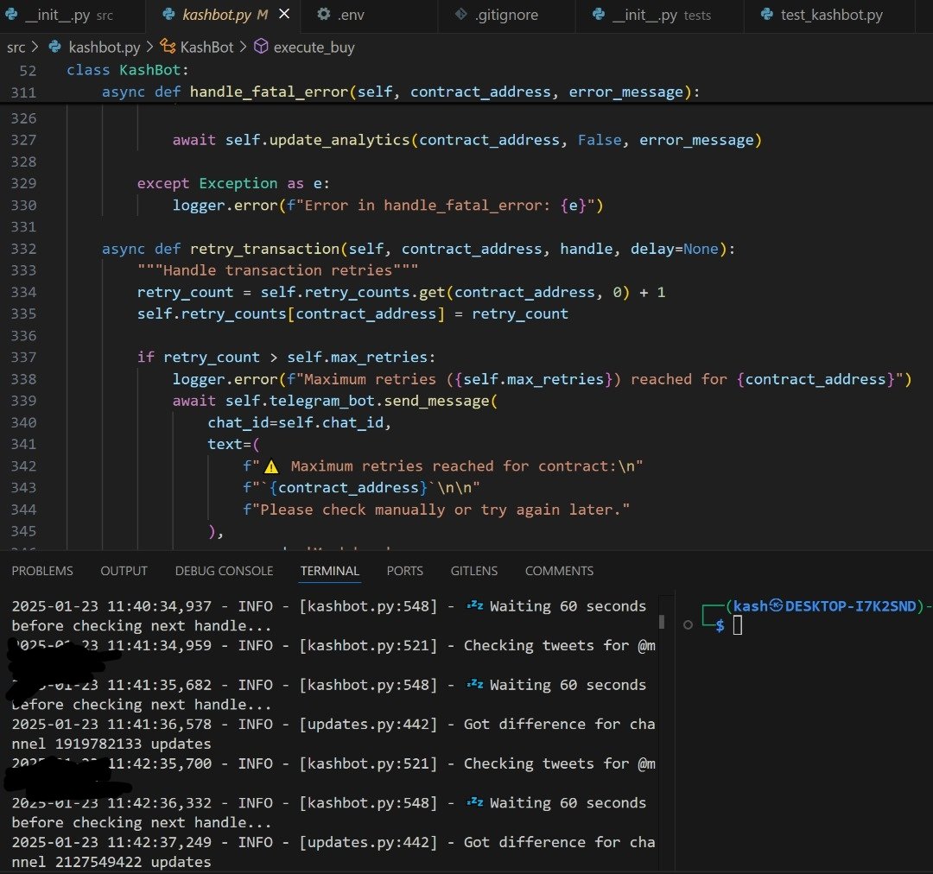Click the Python icon on kashbot.py tab
This screenshot has width=933, height=874.
[169, 15]
